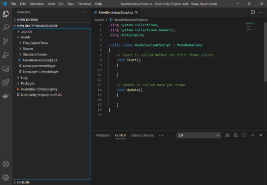
Task: Open the Selection menu
Action: coord(37,4)
